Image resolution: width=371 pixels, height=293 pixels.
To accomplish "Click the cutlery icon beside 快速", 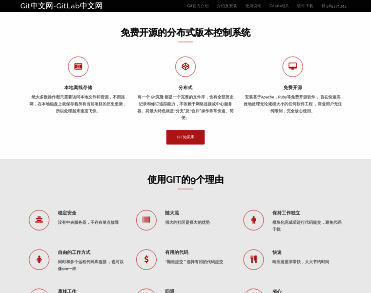I will [x=253, y=260].
